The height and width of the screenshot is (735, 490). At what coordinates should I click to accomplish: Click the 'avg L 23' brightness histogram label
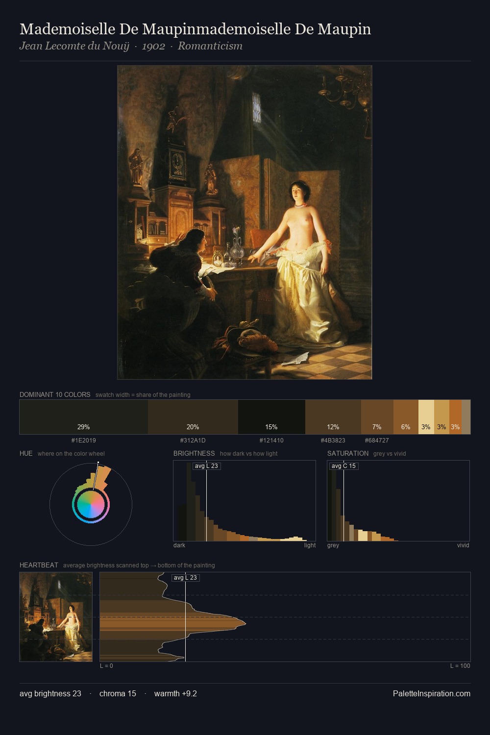(206, 466)
